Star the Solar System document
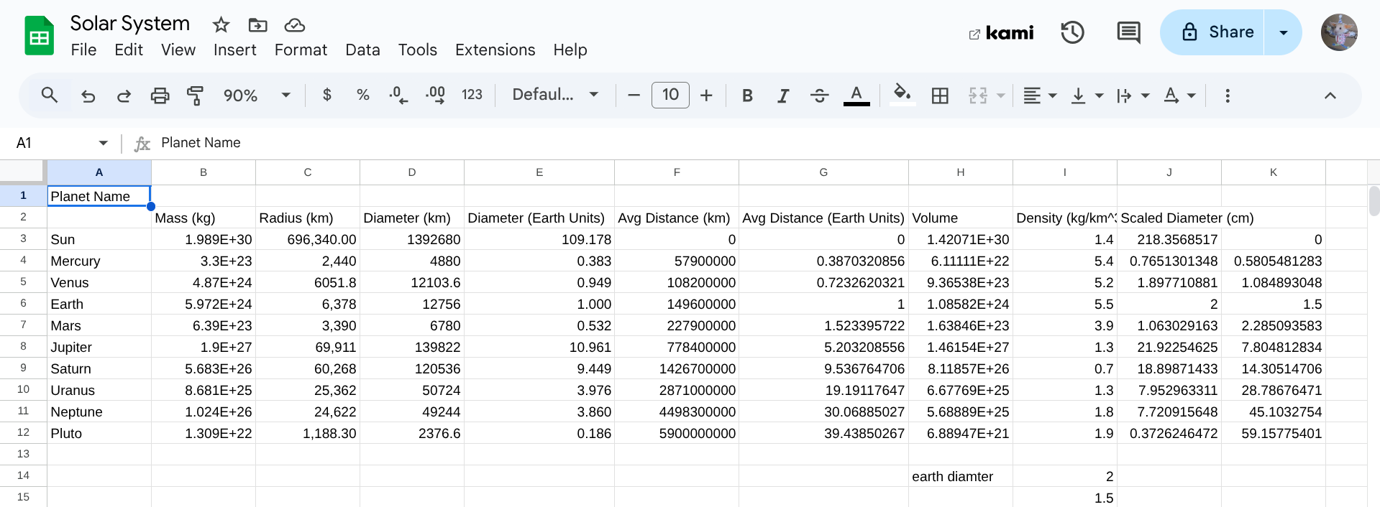1380x507 pixels. 221,25
